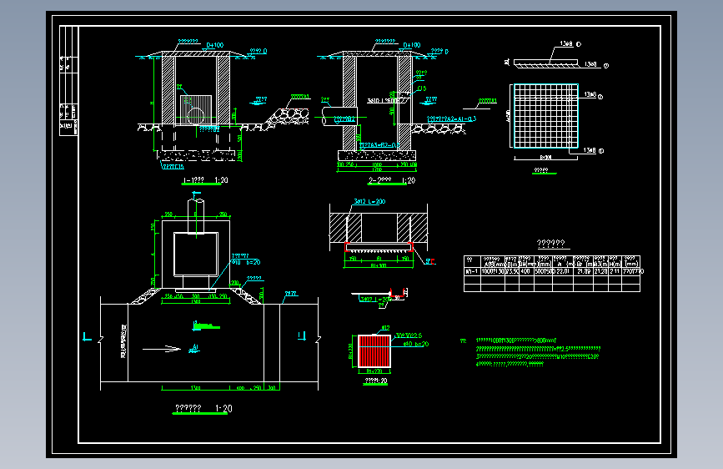Select the D+100 label in section 1-1
723x469 pixels.
215,45
